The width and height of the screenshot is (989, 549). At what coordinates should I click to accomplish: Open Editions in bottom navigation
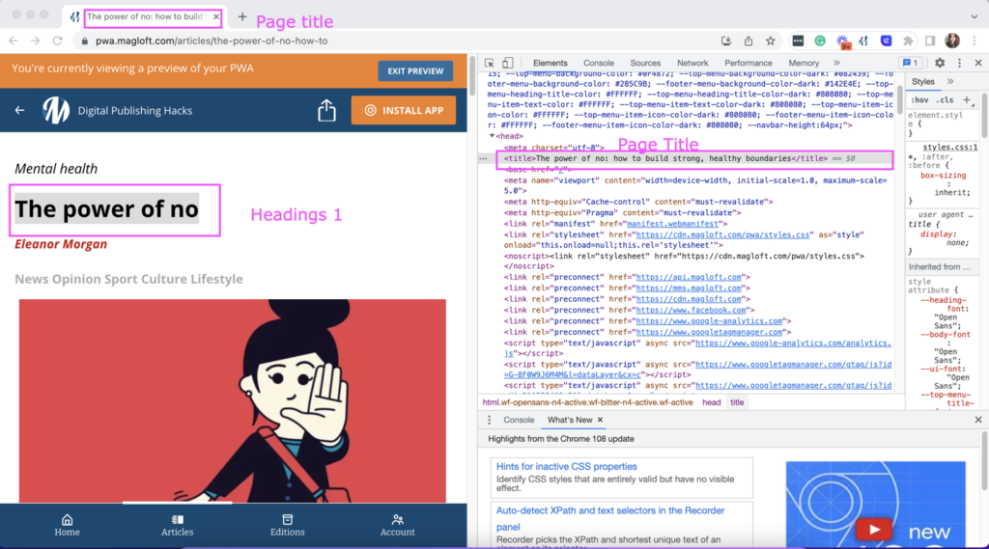287,525
